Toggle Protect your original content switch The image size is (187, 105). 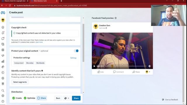pos(76,51)
